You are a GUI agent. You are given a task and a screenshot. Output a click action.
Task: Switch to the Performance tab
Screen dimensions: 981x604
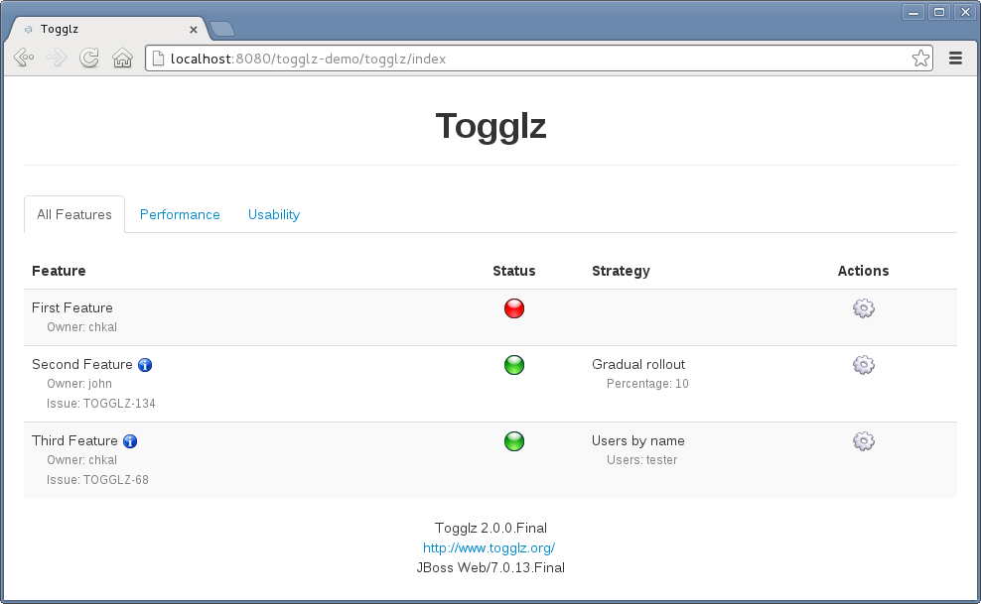(180, 214)
